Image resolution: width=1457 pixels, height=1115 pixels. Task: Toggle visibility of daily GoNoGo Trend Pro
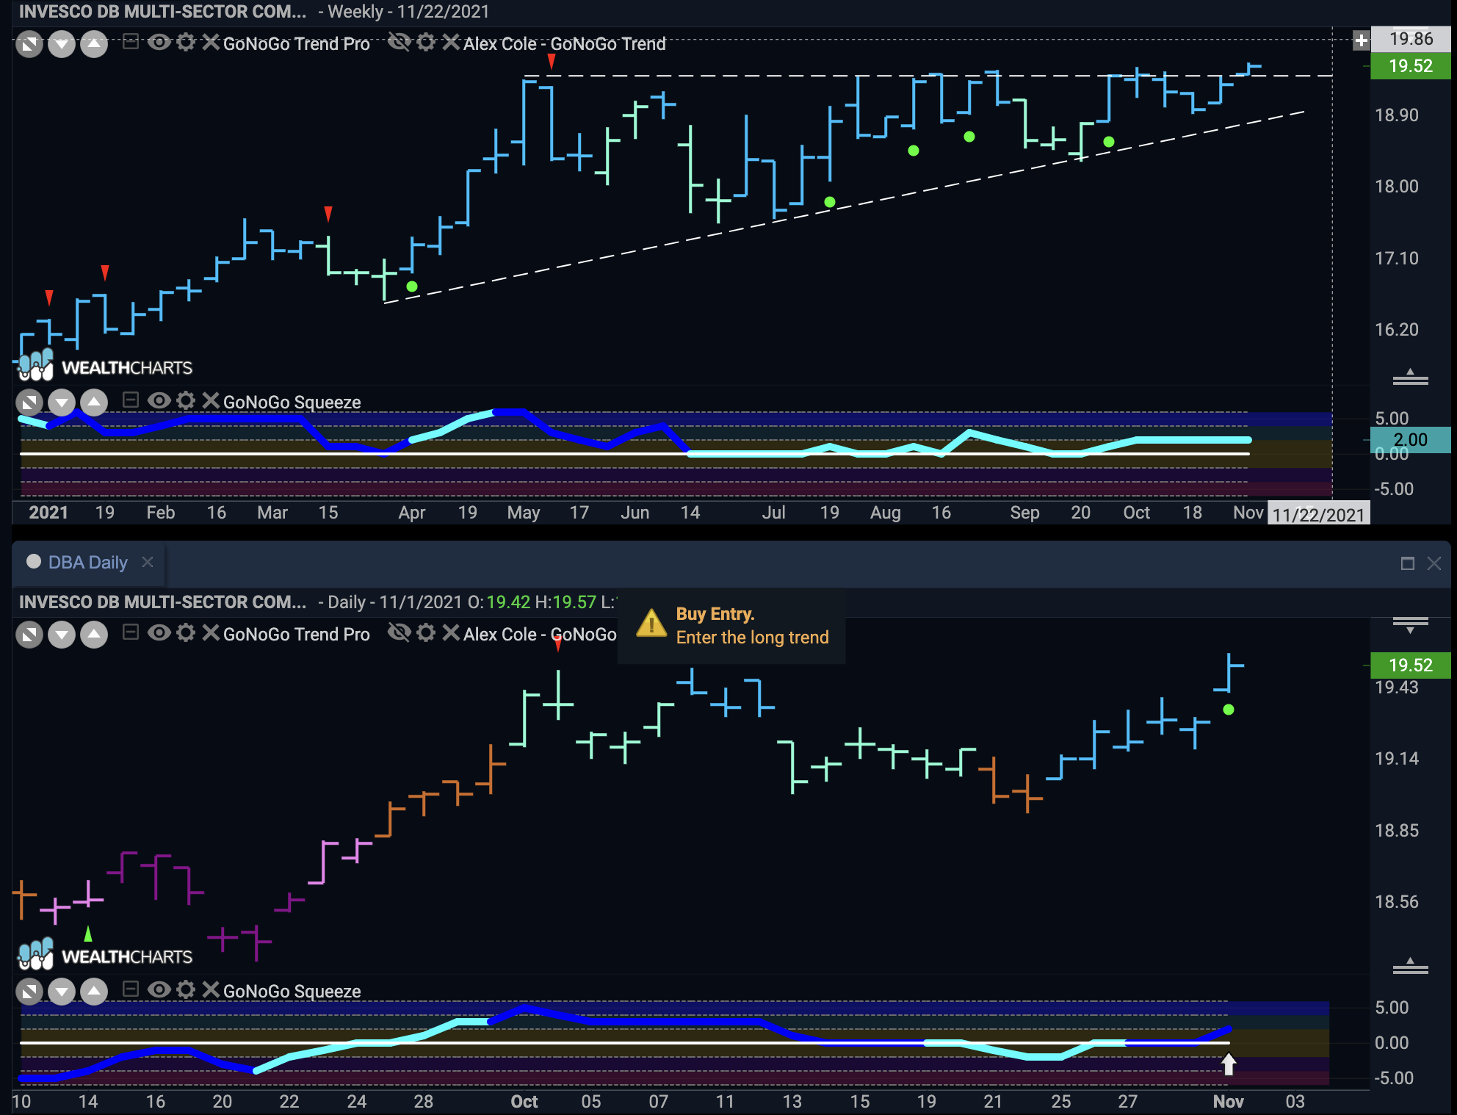[159, 632]
